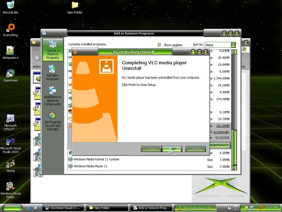Open the Sort by Name dropdown
The height and width of the screenshot is (212, 282).
233,45
